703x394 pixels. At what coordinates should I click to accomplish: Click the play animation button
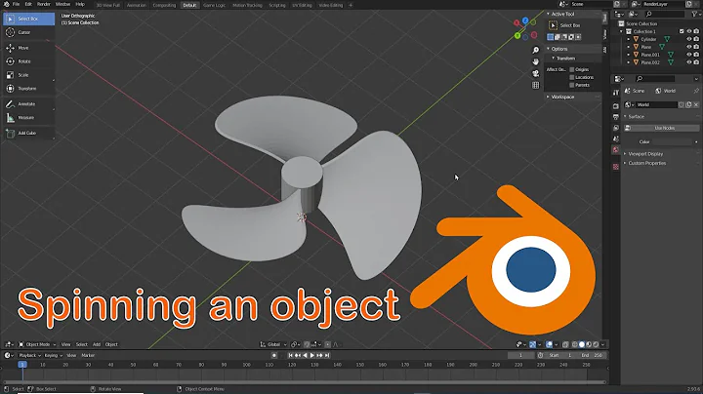[312, 355]
